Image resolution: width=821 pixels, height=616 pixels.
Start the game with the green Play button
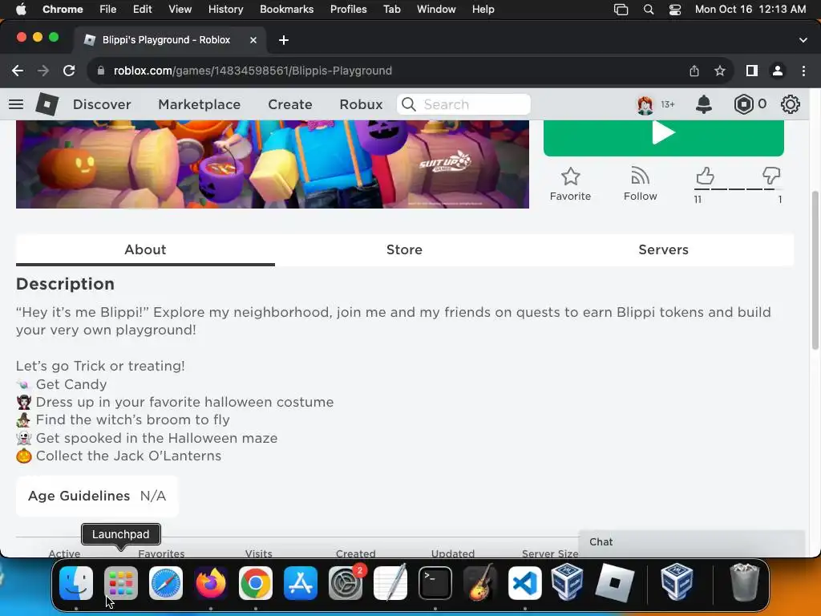[x=663, y=138]
